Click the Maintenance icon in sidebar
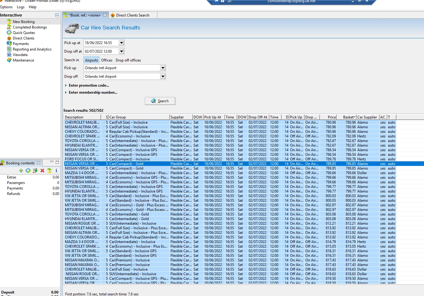The height and width of the screenshot is (296, 424). [9, 60]
